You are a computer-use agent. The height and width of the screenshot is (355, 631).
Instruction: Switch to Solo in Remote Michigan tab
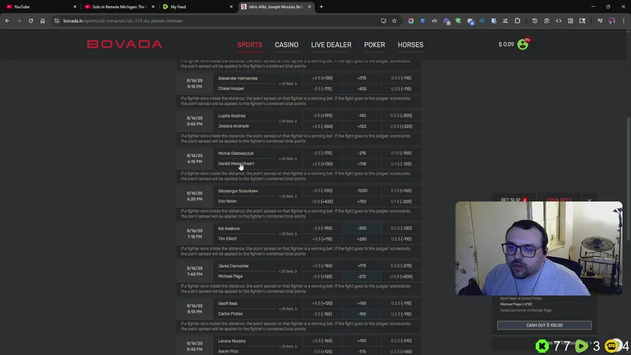point(118,7)
